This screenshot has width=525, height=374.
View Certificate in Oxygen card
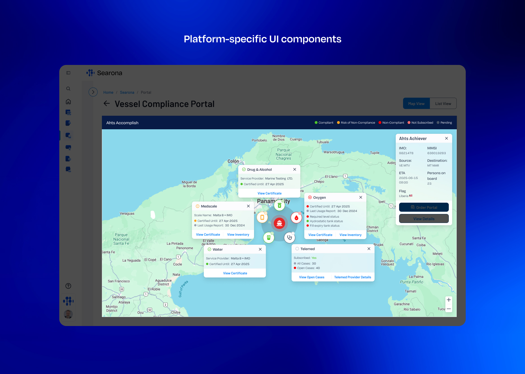point(320,235)
